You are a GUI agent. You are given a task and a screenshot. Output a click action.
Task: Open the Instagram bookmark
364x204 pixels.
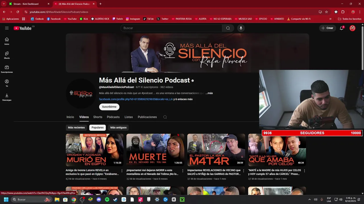coord(133,19)
